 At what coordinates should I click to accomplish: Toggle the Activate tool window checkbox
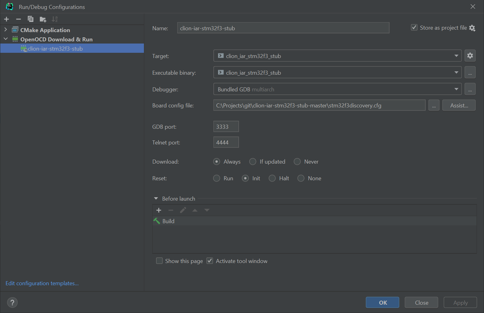pyautogui.click(x=210, y=261)
